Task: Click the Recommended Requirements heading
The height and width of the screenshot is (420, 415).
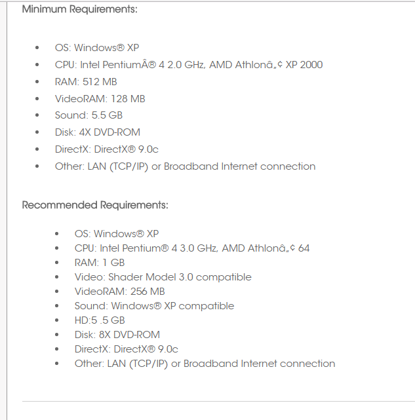Action: pyautogui.click(x=95, y=205)
